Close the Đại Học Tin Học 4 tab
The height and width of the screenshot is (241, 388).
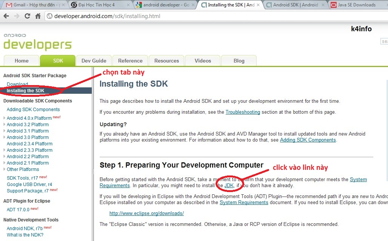click(x=128, y=5)
